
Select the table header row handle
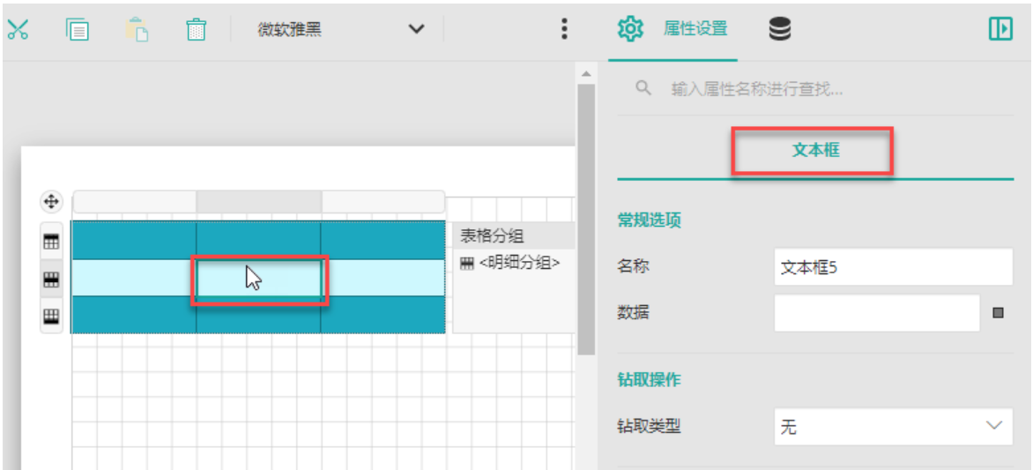click(x=52, y=241)
